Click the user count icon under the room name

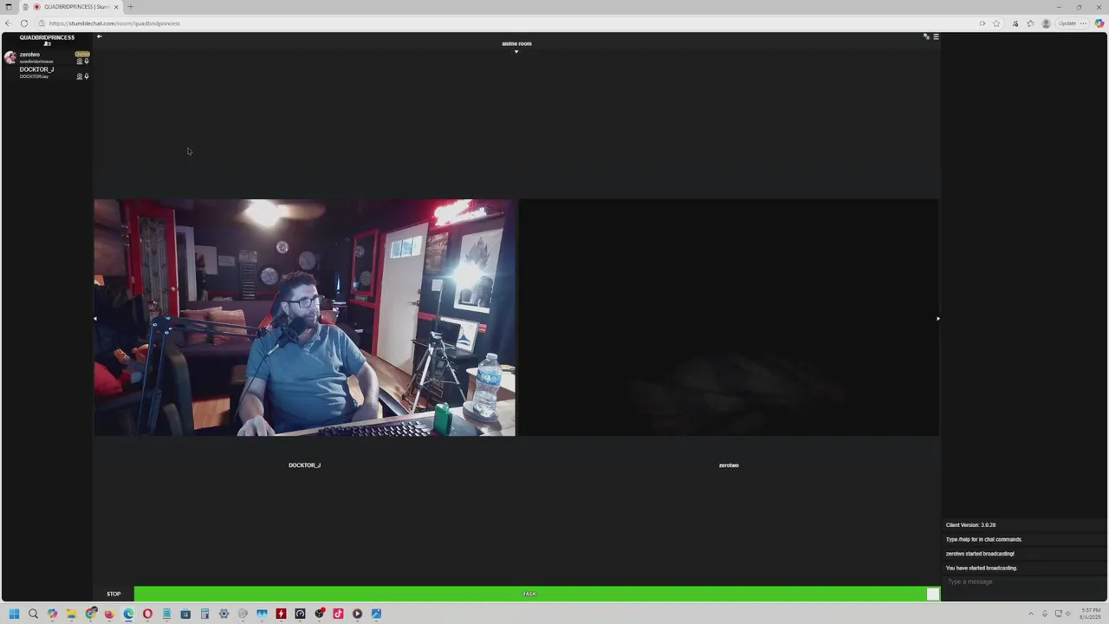coord(47,44)
